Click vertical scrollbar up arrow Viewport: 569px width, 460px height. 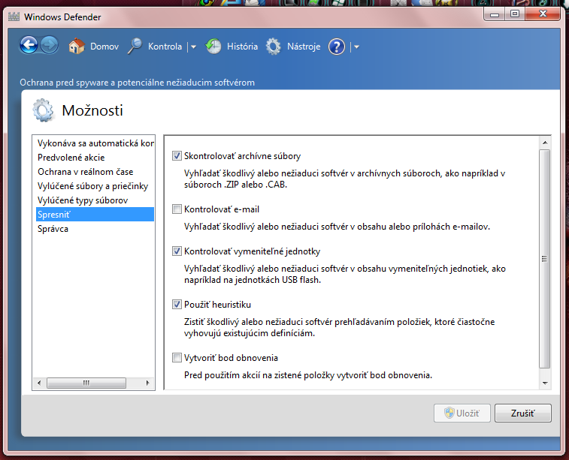tap(545, 143)
